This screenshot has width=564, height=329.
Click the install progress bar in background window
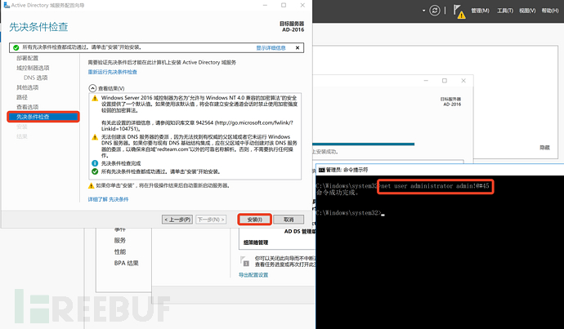pos(364,144)
